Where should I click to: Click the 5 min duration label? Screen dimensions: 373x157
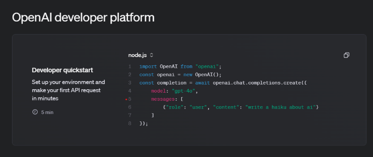(x=47, y=112)
